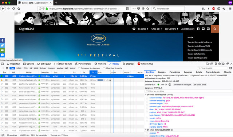This screenshot has width=233, height=137.
Task: Collapse En-têtes de la requête section
Action: tap(146, 130)
